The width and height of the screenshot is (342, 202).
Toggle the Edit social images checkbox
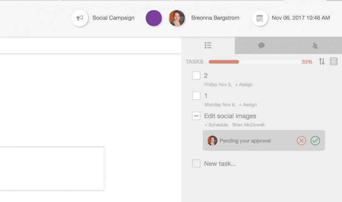click(x=196, y=116)
